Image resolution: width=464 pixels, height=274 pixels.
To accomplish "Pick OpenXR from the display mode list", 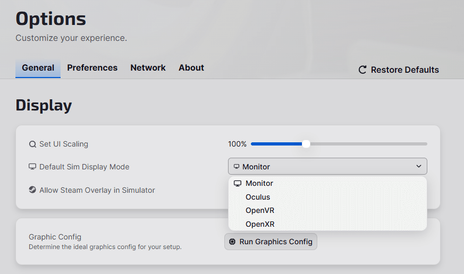I will 260,225.
